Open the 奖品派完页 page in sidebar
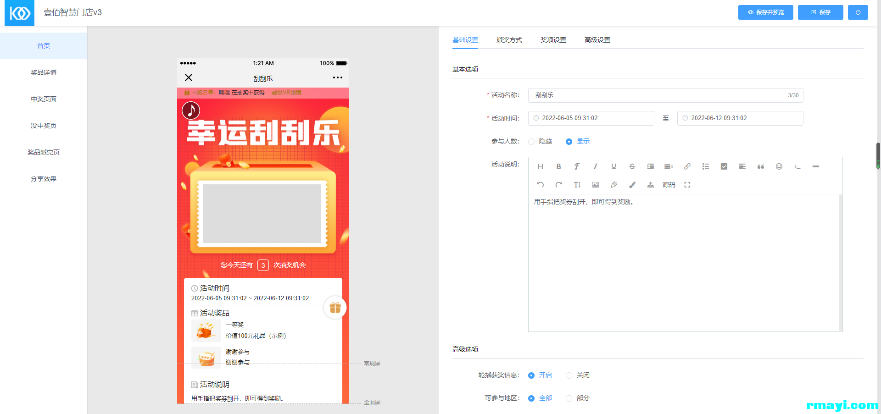The width and height of the screenshot is (881, 414). pyautogui.click(x=44, y=152)
